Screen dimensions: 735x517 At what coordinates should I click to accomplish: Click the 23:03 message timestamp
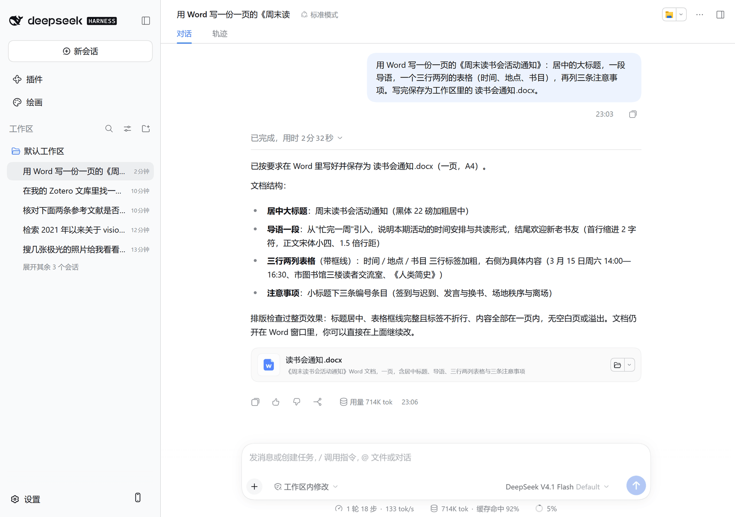[x=605, y=114]
